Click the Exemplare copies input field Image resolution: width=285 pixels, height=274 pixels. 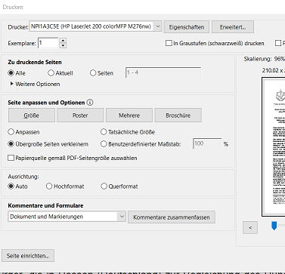pyautogui.click(x=48, y=43)
